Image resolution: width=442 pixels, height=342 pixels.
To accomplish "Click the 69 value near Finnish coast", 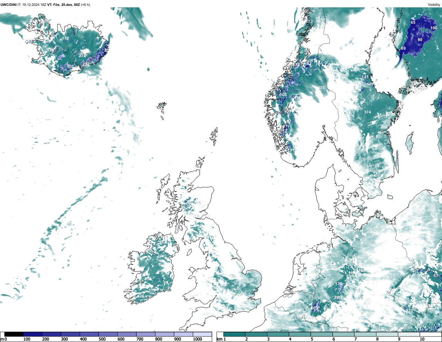I will 403,48.
